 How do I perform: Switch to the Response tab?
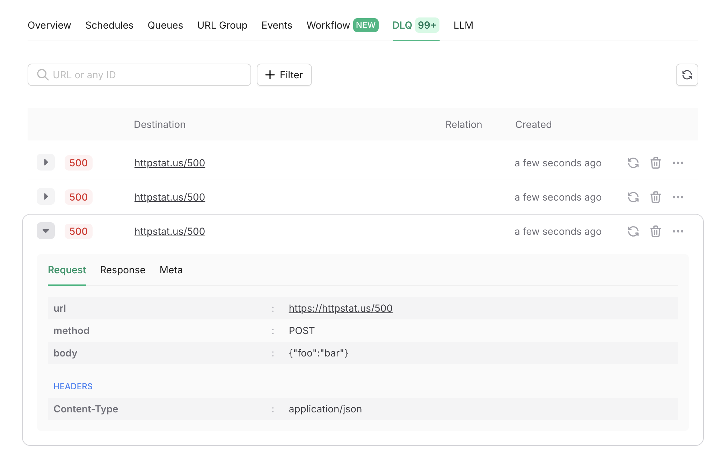[123, 270]
